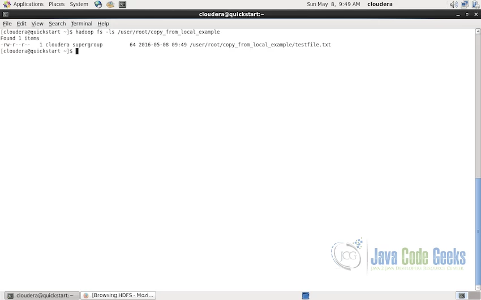Open the network connection icon
Screen dimensions: 481x300
465,5
